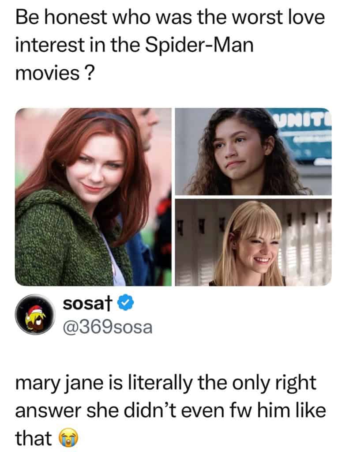Click the "mary jane" words in the reply
The width and height of the screenshot is (353, 452).
tap(59, 384)
